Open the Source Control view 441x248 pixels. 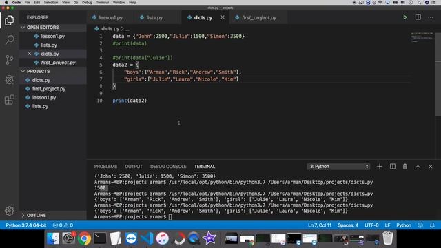click(x=9, y=60)
